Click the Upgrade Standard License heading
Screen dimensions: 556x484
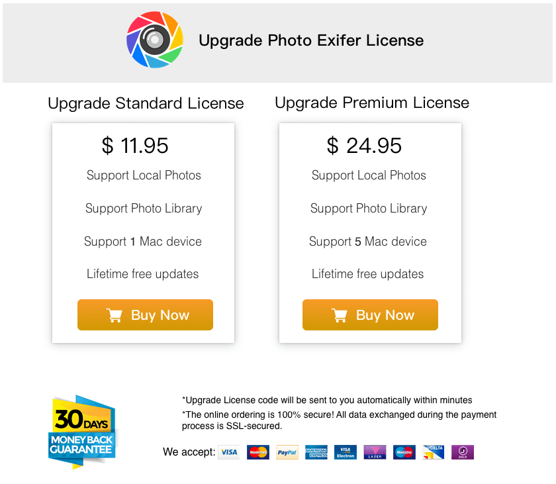[x=146, y=103]
